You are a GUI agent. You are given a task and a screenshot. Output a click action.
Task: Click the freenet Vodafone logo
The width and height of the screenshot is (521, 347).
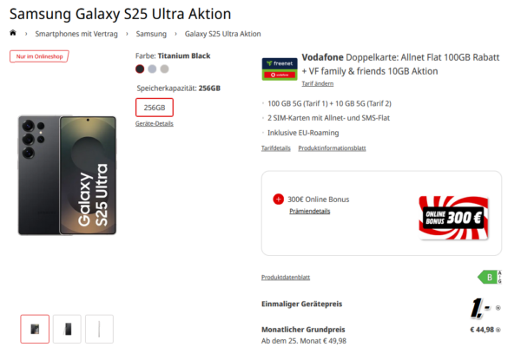(280, 69)
